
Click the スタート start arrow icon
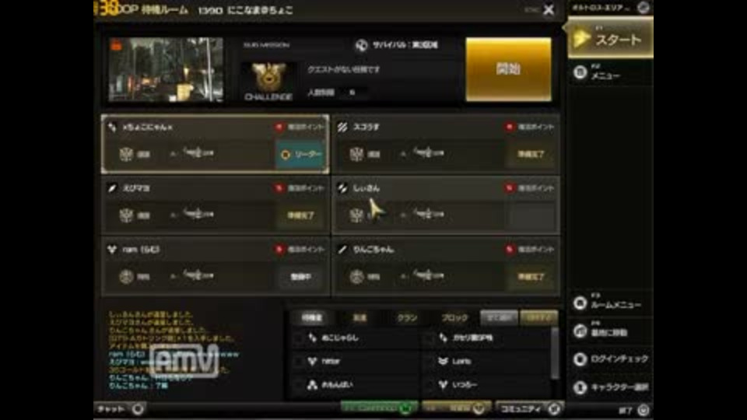[580, 39]
